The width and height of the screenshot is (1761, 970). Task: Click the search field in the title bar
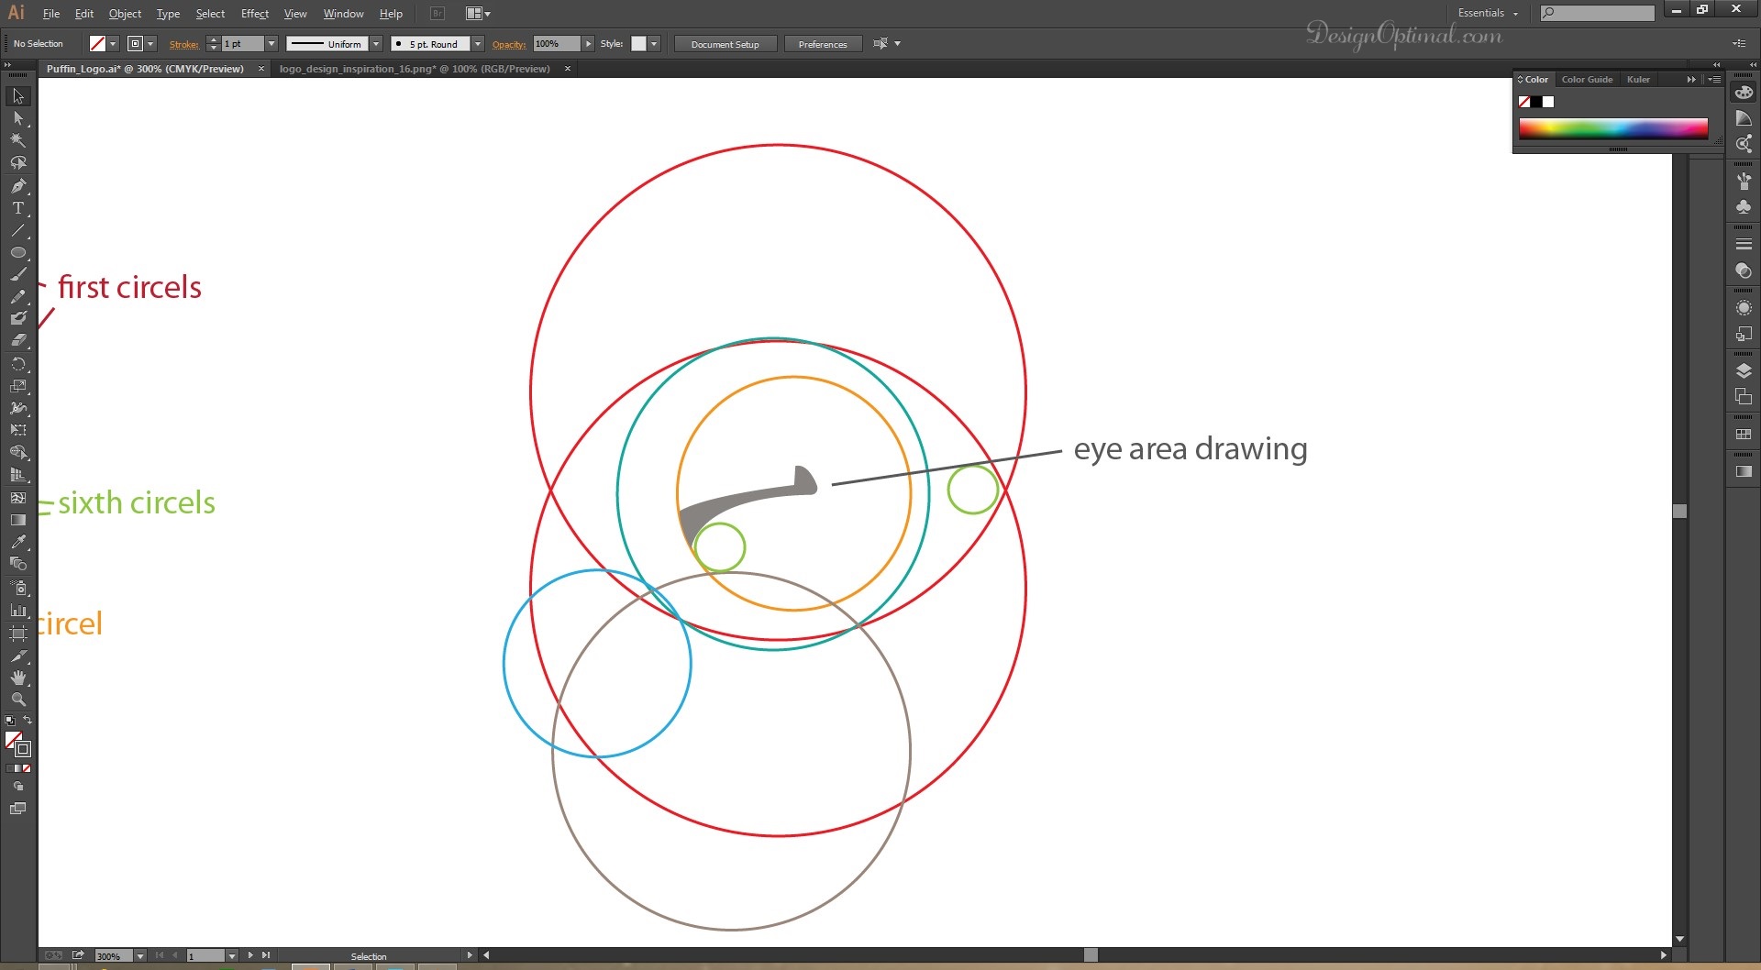point(1597,13)
